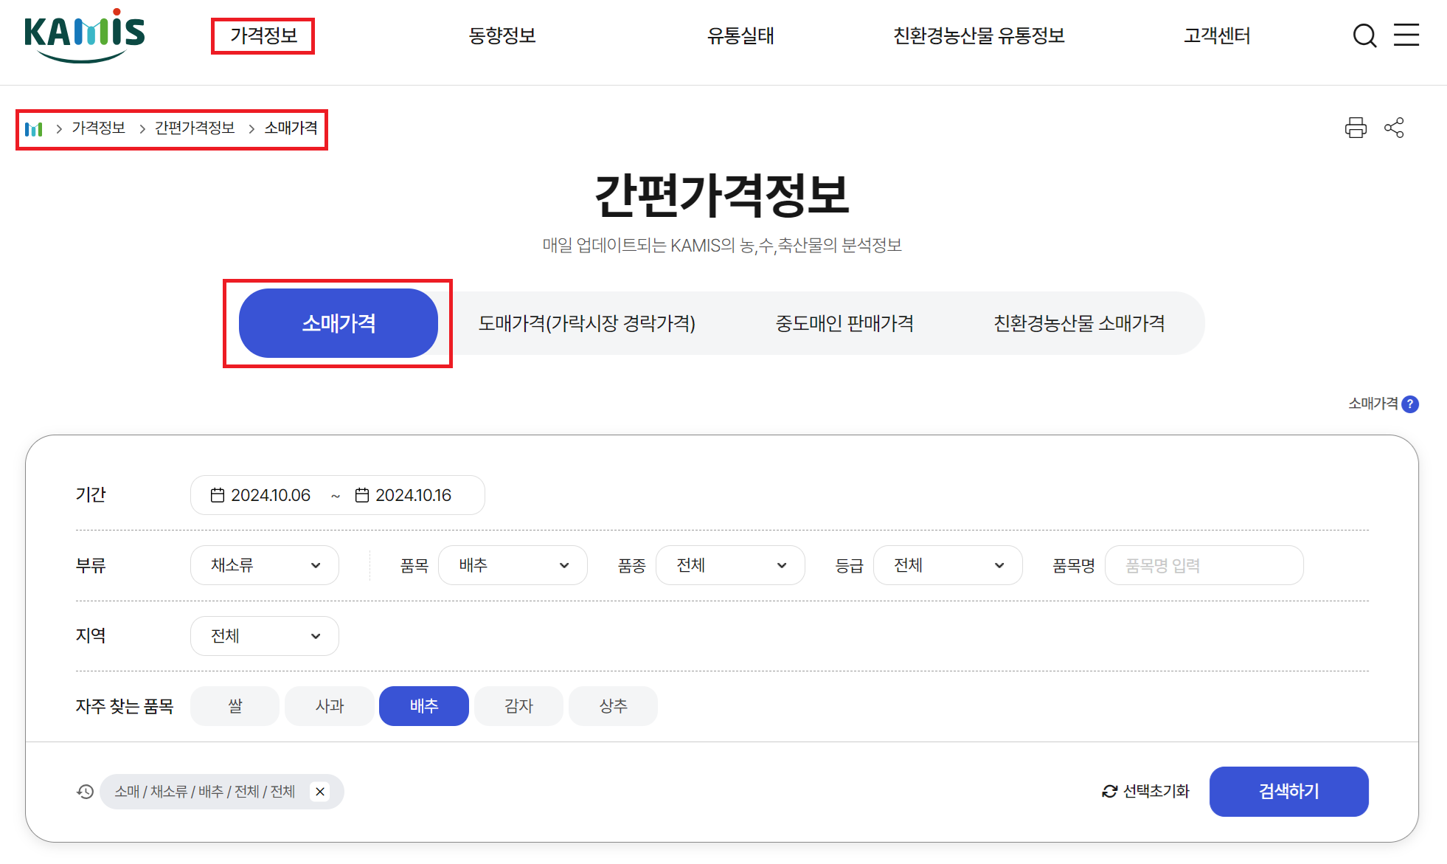1447x864 pixels.
Task: Expand the 지역 dropdown
Action: click(x=264, y=636)
